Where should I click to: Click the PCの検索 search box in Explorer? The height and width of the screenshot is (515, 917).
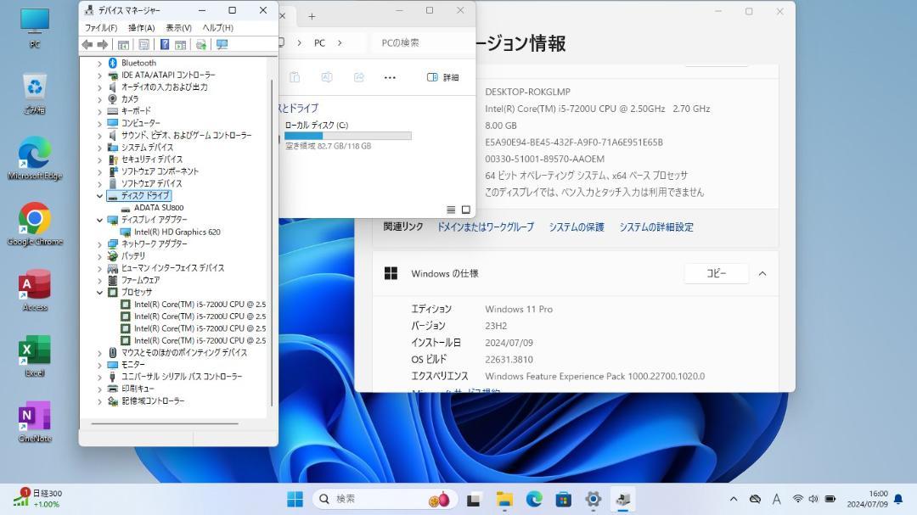click(x=421, y=42)
